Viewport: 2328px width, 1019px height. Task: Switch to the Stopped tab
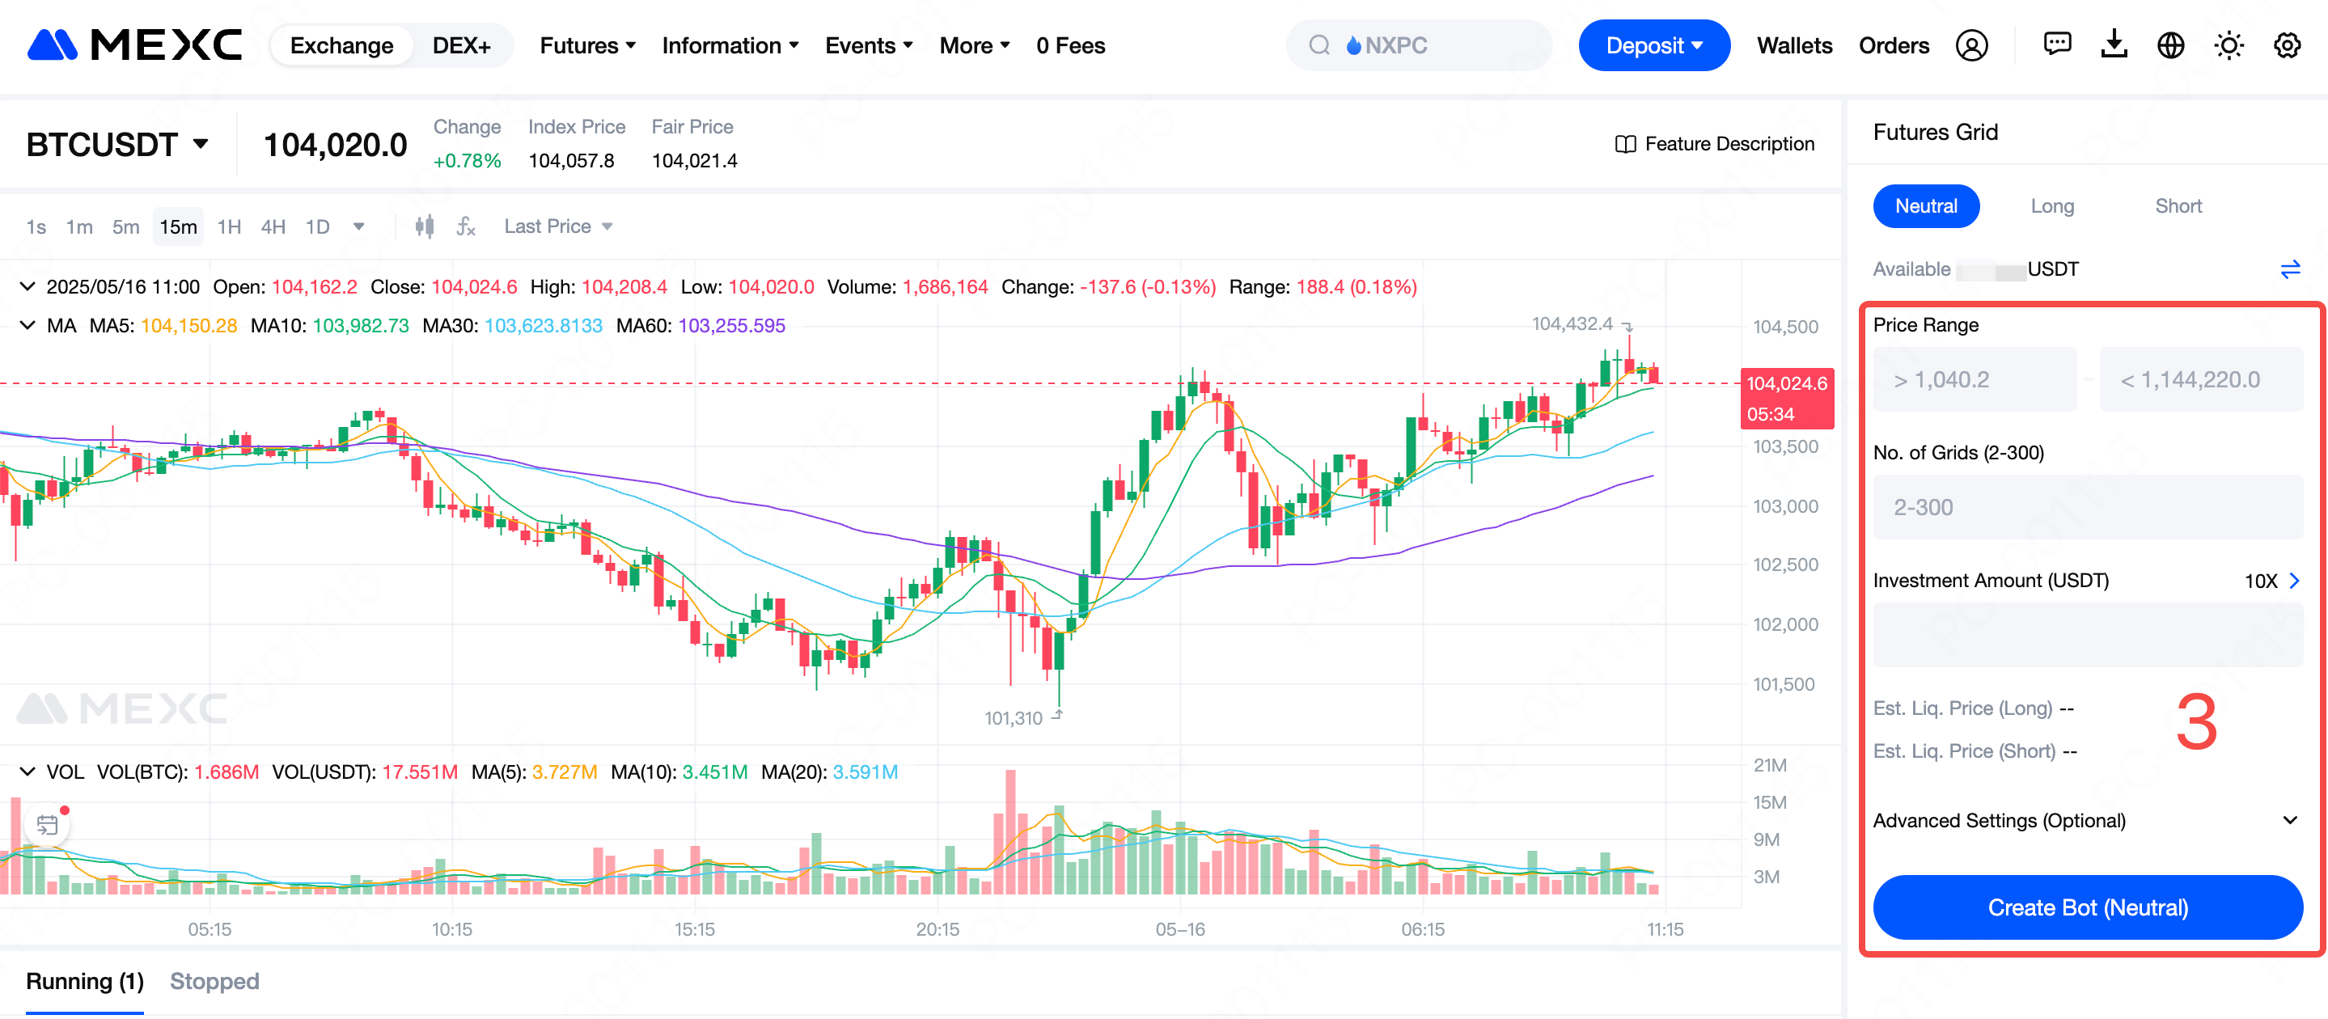coord(214,981)
